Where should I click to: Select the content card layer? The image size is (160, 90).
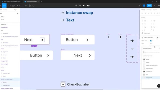click(4, 27)
